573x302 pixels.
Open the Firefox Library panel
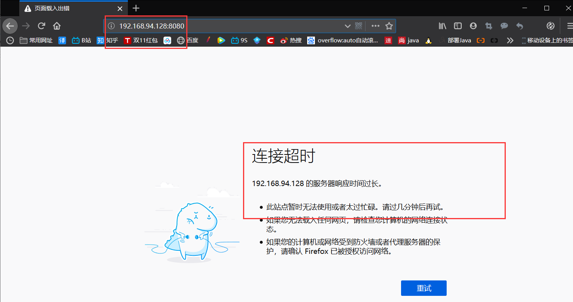[x=442, y=26]
